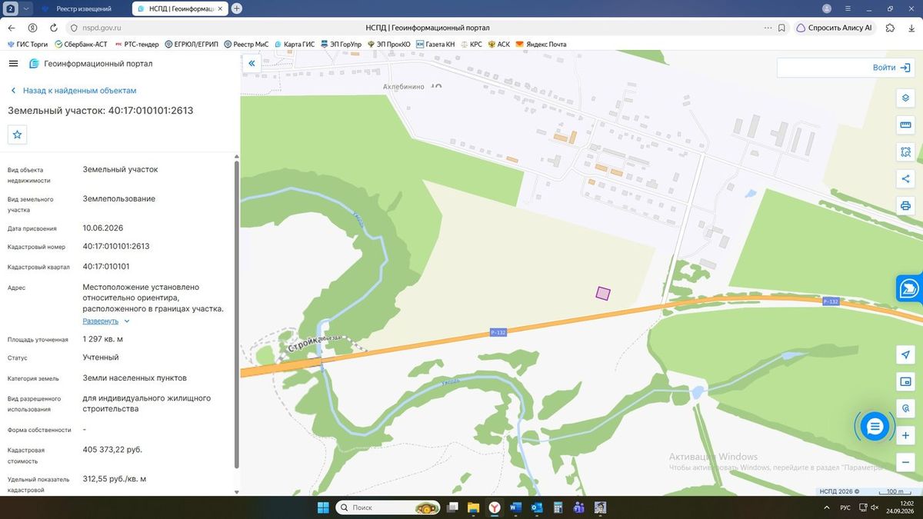923x519 pixels.
Task: Click the Windows taskbar search box
Action: tap(388, 507)
